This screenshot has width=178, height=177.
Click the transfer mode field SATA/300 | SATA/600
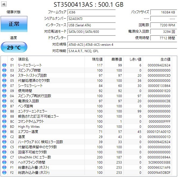point(92,31)
